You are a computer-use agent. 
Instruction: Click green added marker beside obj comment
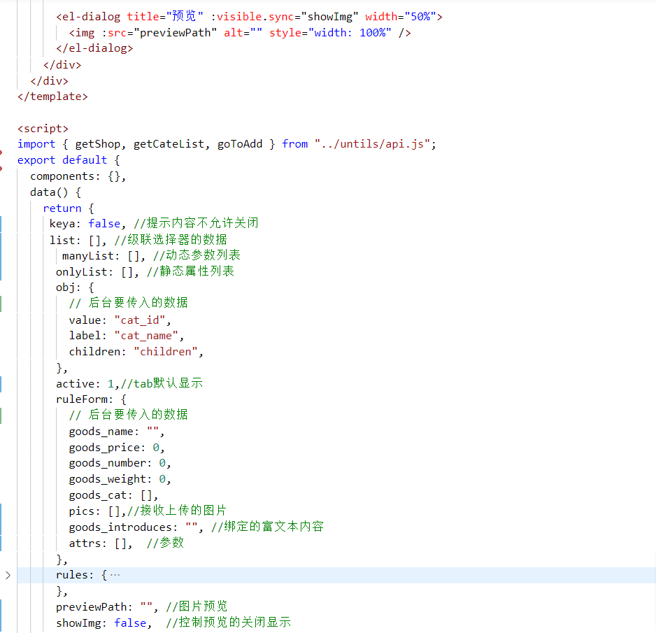(1, 303)
